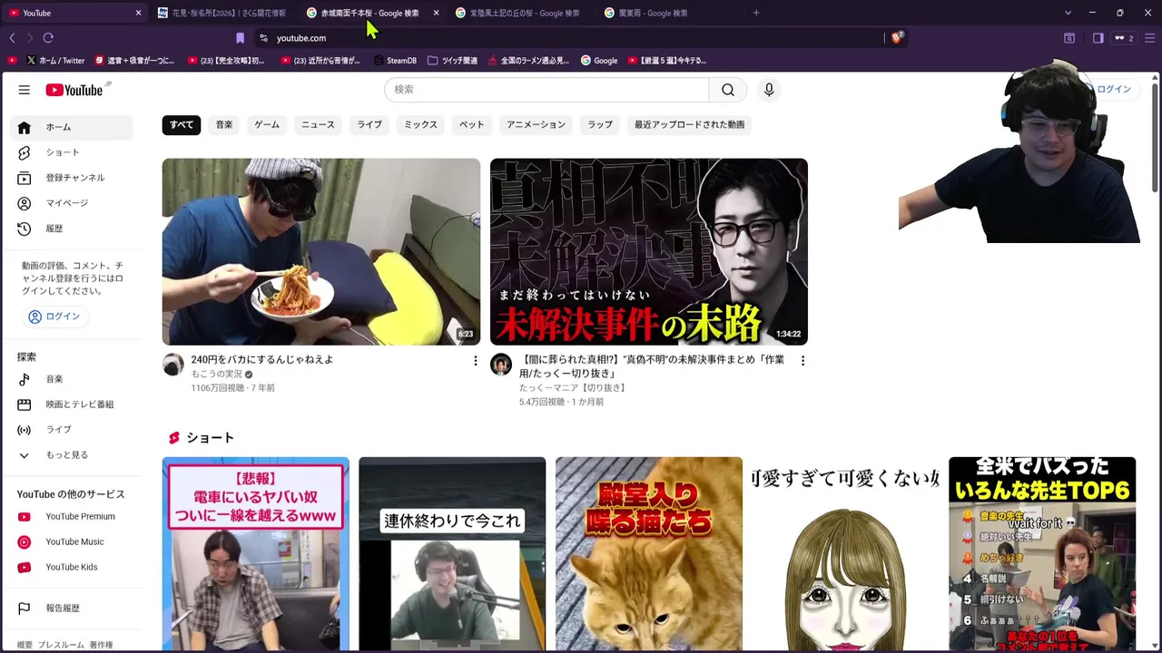Open short 可愛すぎて可愛くない
This screenshot has height=653, width=1162.
click(845, 554)
